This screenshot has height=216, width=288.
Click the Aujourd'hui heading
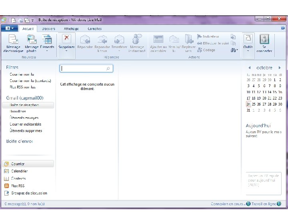[x=258, y=126]
